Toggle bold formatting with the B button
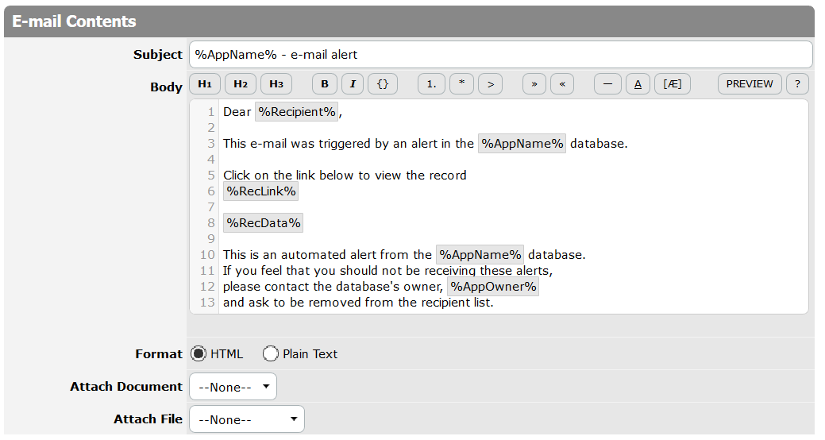 325,84
